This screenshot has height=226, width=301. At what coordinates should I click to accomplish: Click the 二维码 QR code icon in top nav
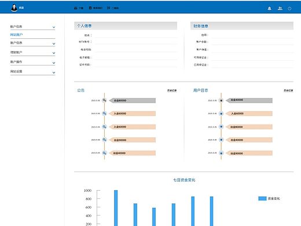pos(109,8)
